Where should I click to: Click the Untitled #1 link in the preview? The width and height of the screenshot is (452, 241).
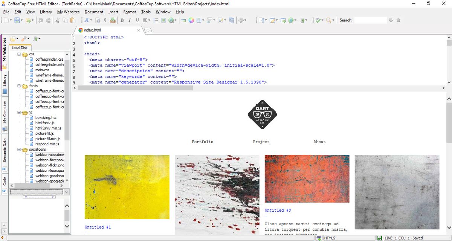(x=97, y=227)
